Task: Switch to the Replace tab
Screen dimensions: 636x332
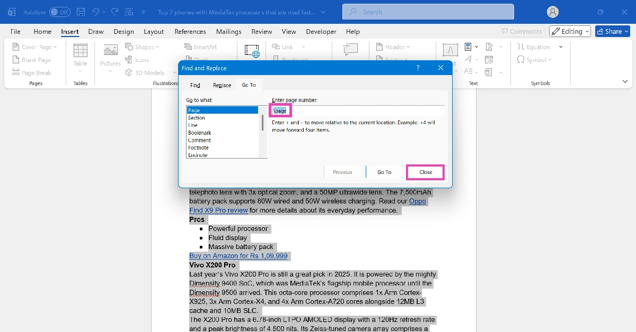Action: [222, 85]
